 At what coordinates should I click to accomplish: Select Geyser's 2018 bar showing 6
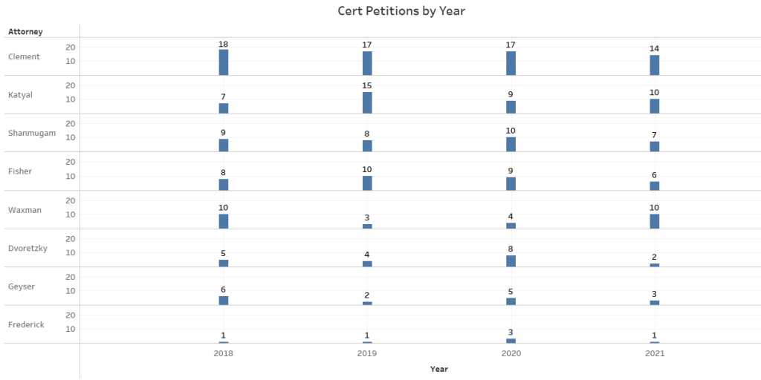[x=224, y=301]
